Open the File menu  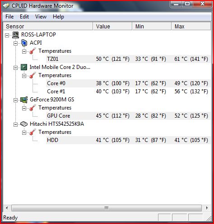[9, 17]
